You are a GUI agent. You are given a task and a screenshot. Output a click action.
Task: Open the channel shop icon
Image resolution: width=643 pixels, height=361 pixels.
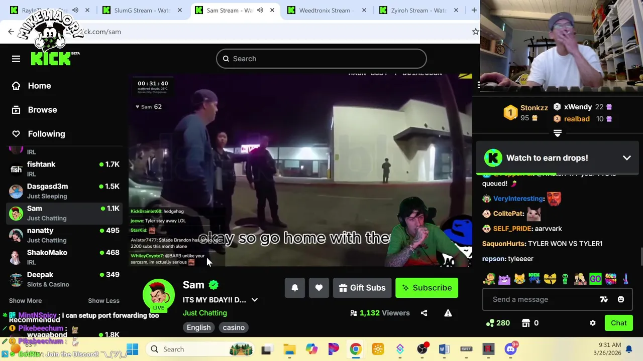526,323
